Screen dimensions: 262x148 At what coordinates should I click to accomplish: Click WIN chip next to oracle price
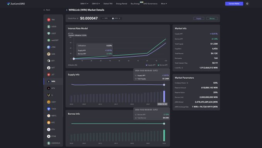[105, 18]
